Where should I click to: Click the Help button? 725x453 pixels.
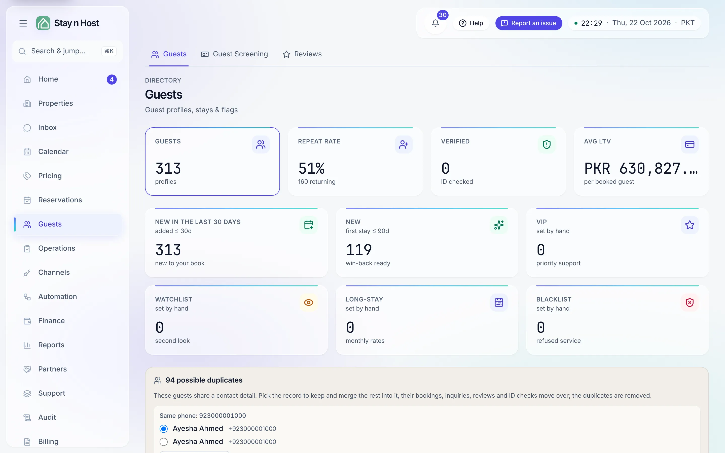pos(471,23)
